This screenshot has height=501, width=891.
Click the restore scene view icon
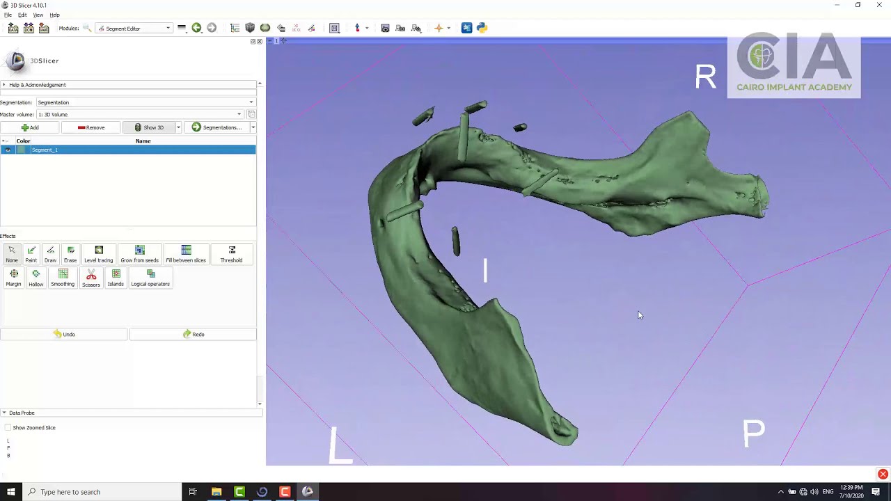pos(416,28)
